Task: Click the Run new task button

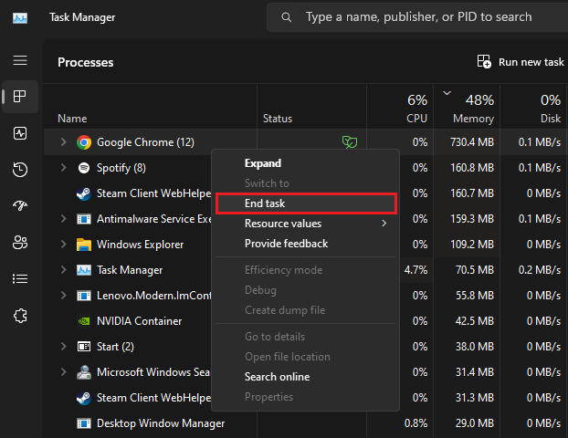Action: point(521,62)
